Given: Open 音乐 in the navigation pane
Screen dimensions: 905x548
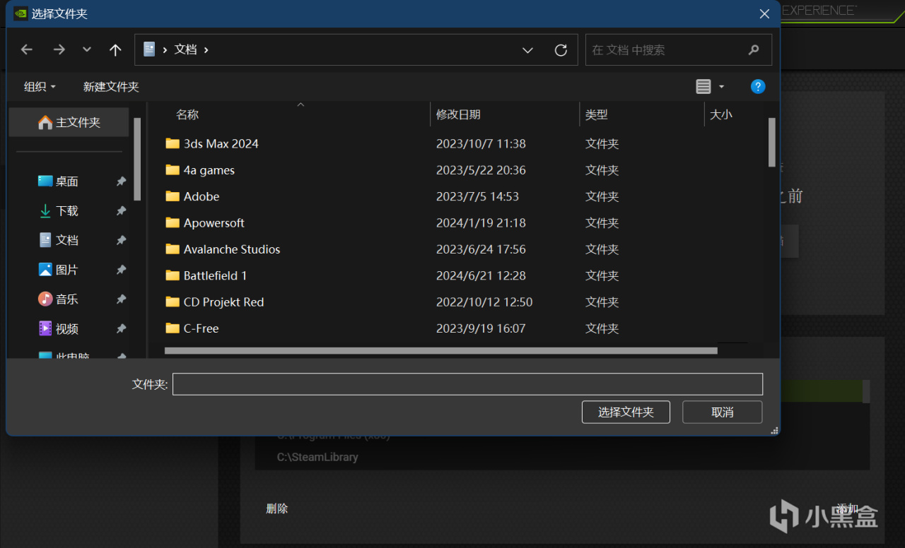Looking at the screenshot, I should coord(67,299).
